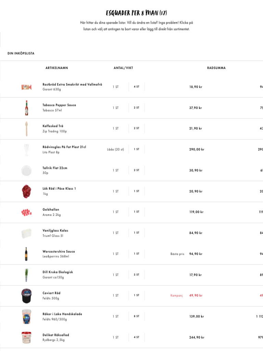263x351 pixels.
Task: Select the wooden Kaffesked spoon image
Action: pyautogui.click(x=26, y=129)
